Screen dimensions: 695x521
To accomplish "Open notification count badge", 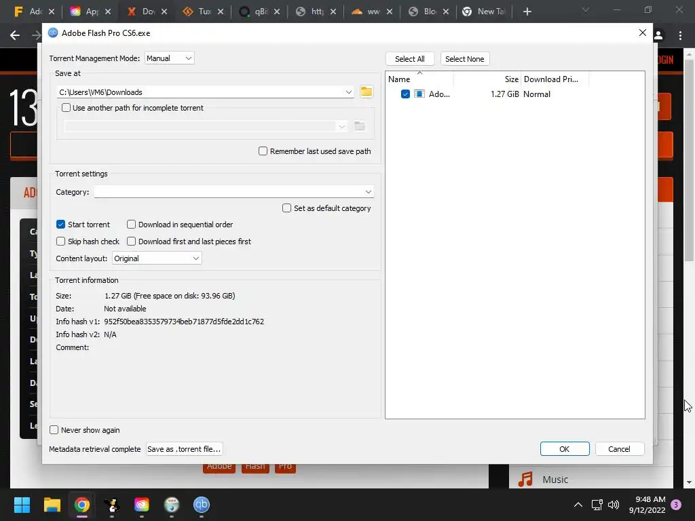I will coord(677,505).
